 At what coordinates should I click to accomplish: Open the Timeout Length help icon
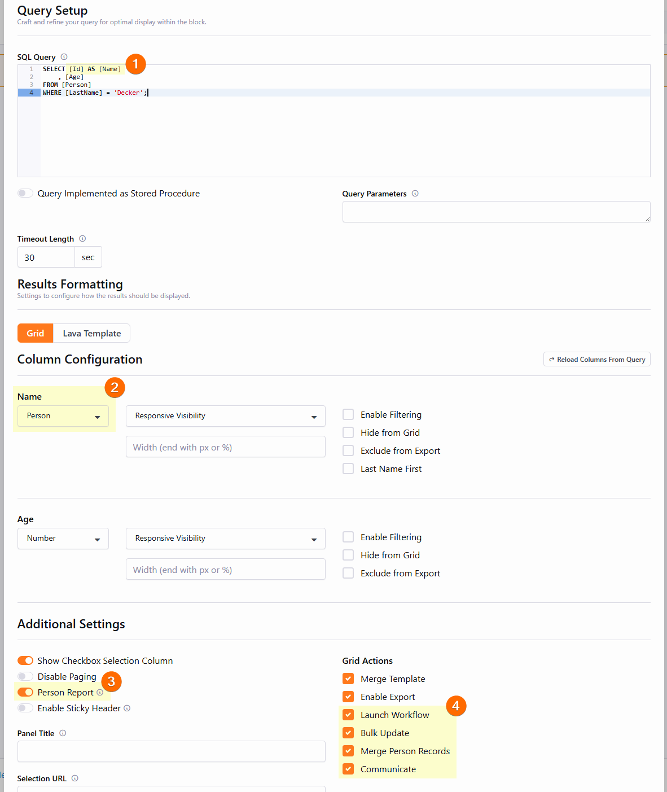point(82,238)
